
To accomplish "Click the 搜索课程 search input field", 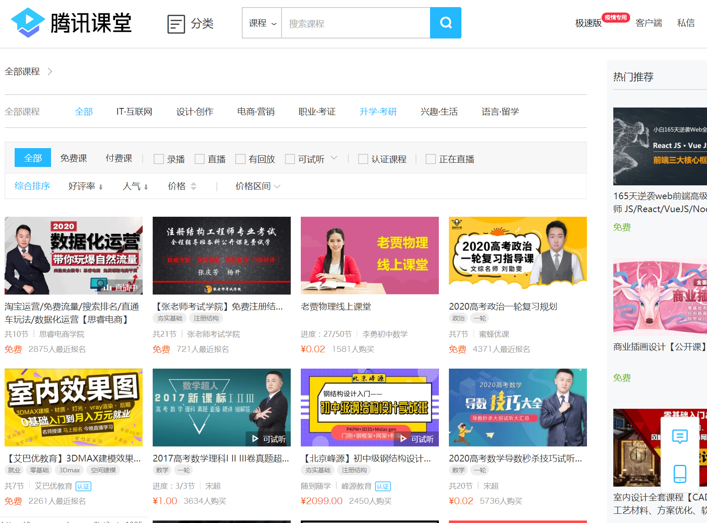I will (356, 23).
